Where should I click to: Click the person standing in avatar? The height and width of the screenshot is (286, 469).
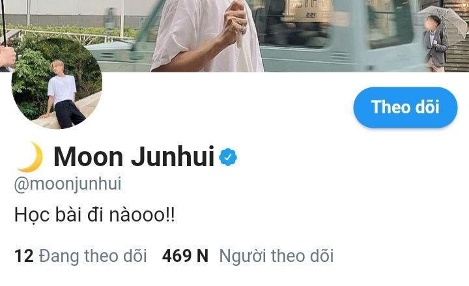pos(63,94)
